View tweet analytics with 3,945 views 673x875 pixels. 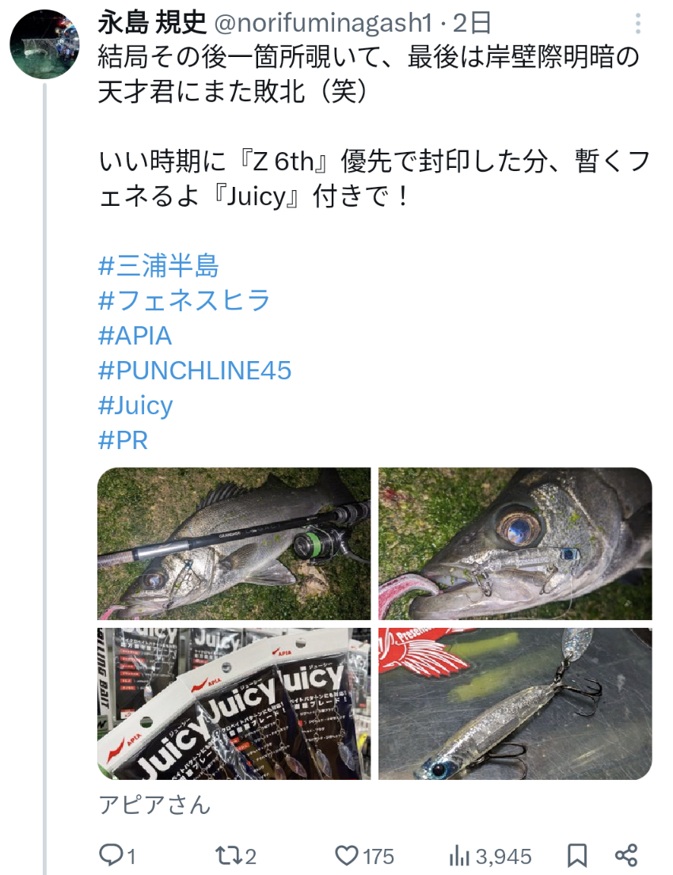(490, 855)
